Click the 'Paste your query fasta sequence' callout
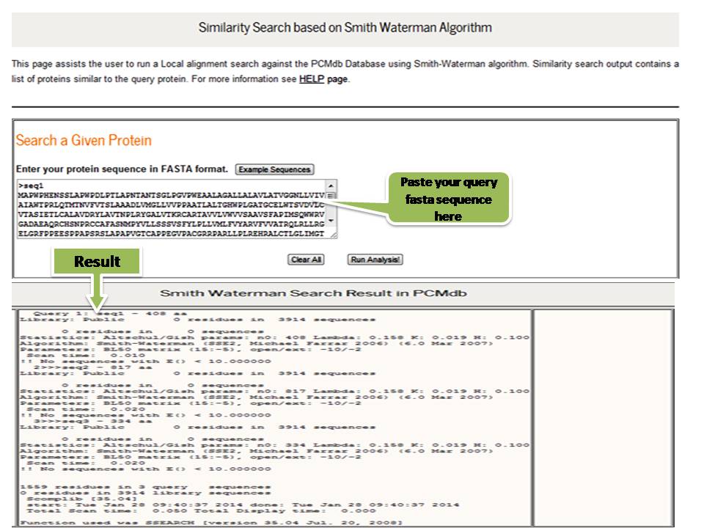Screen dimensions: 704x528 click(448, 199)
